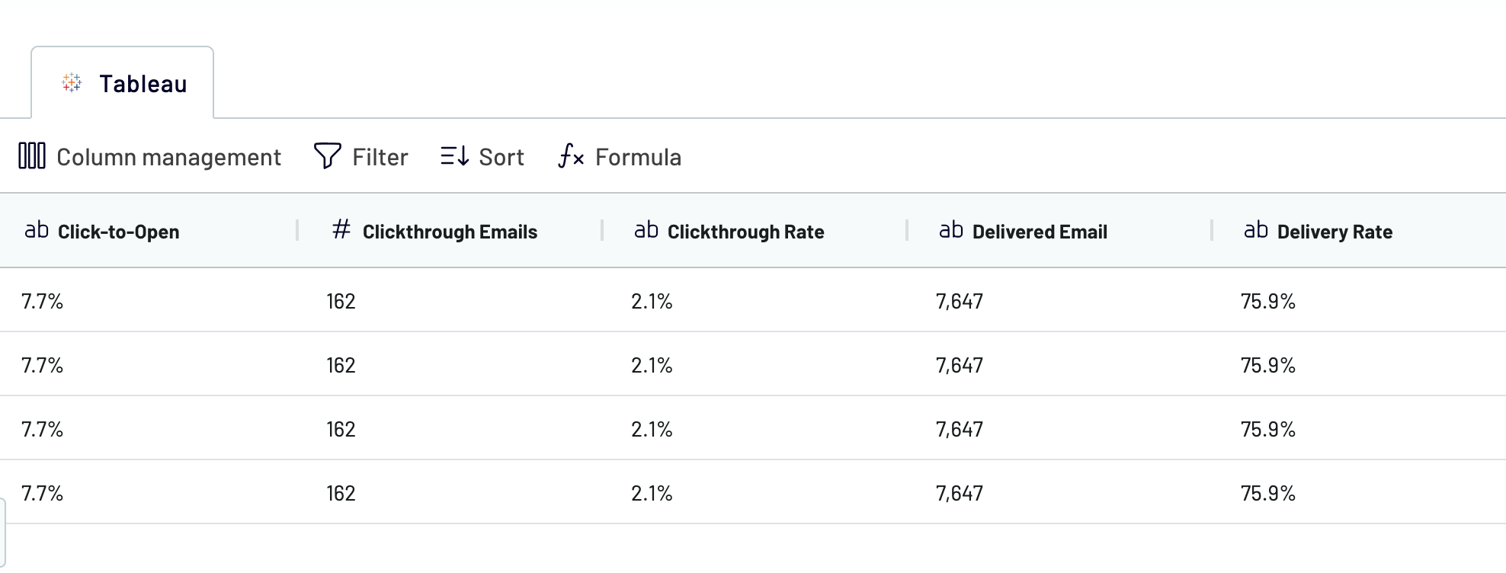Click the Sort arrow icon
Screen dimensions: 1506x573
tap(454, 156)
